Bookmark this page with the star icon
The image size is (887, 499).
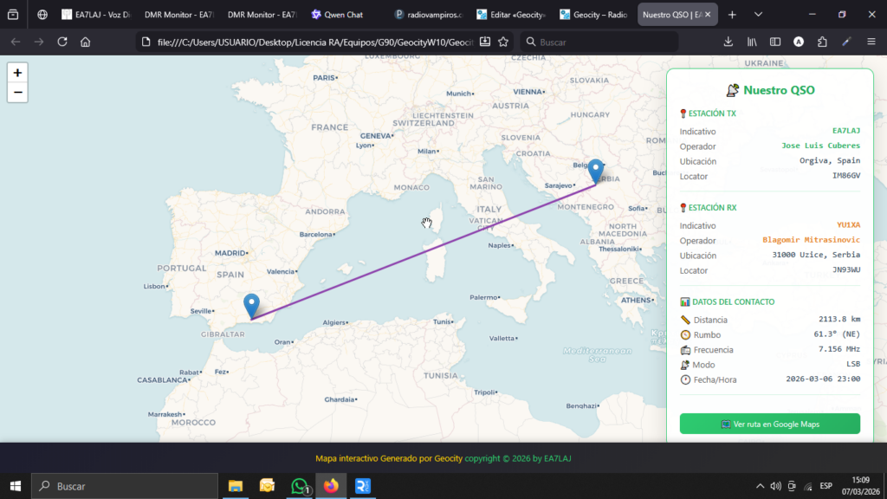503,42
